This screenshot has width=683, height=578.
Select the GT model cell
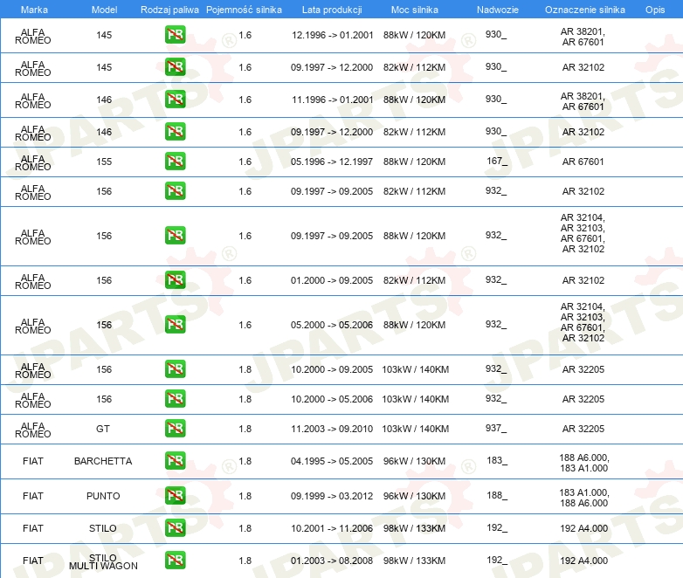(103, 429)
